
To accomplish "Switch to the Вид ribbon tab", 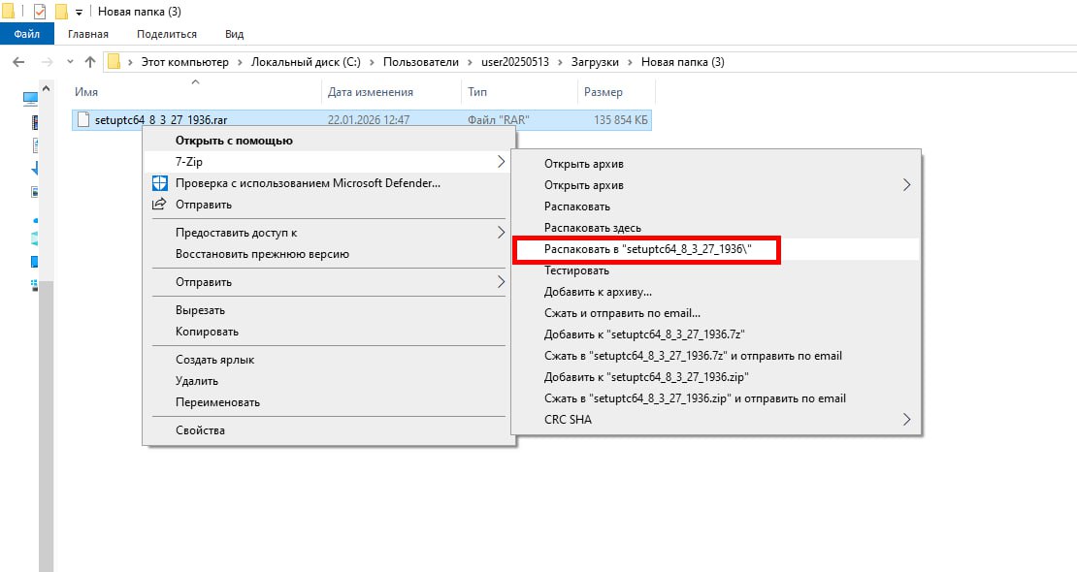I will click(x=234, y=34).
